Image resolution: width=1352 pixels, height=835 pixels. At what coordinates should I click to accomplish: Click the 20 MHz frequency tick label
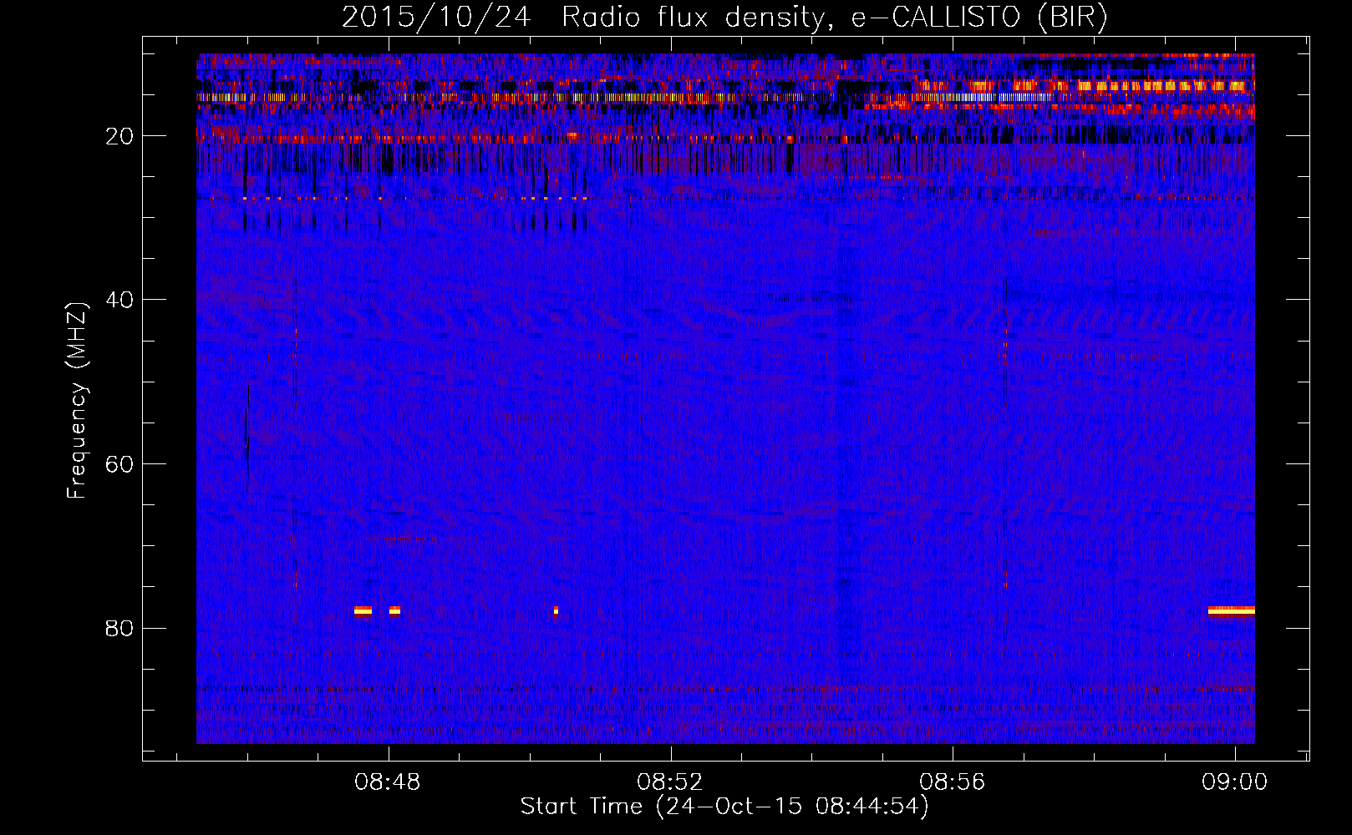[x=119, y=136]
